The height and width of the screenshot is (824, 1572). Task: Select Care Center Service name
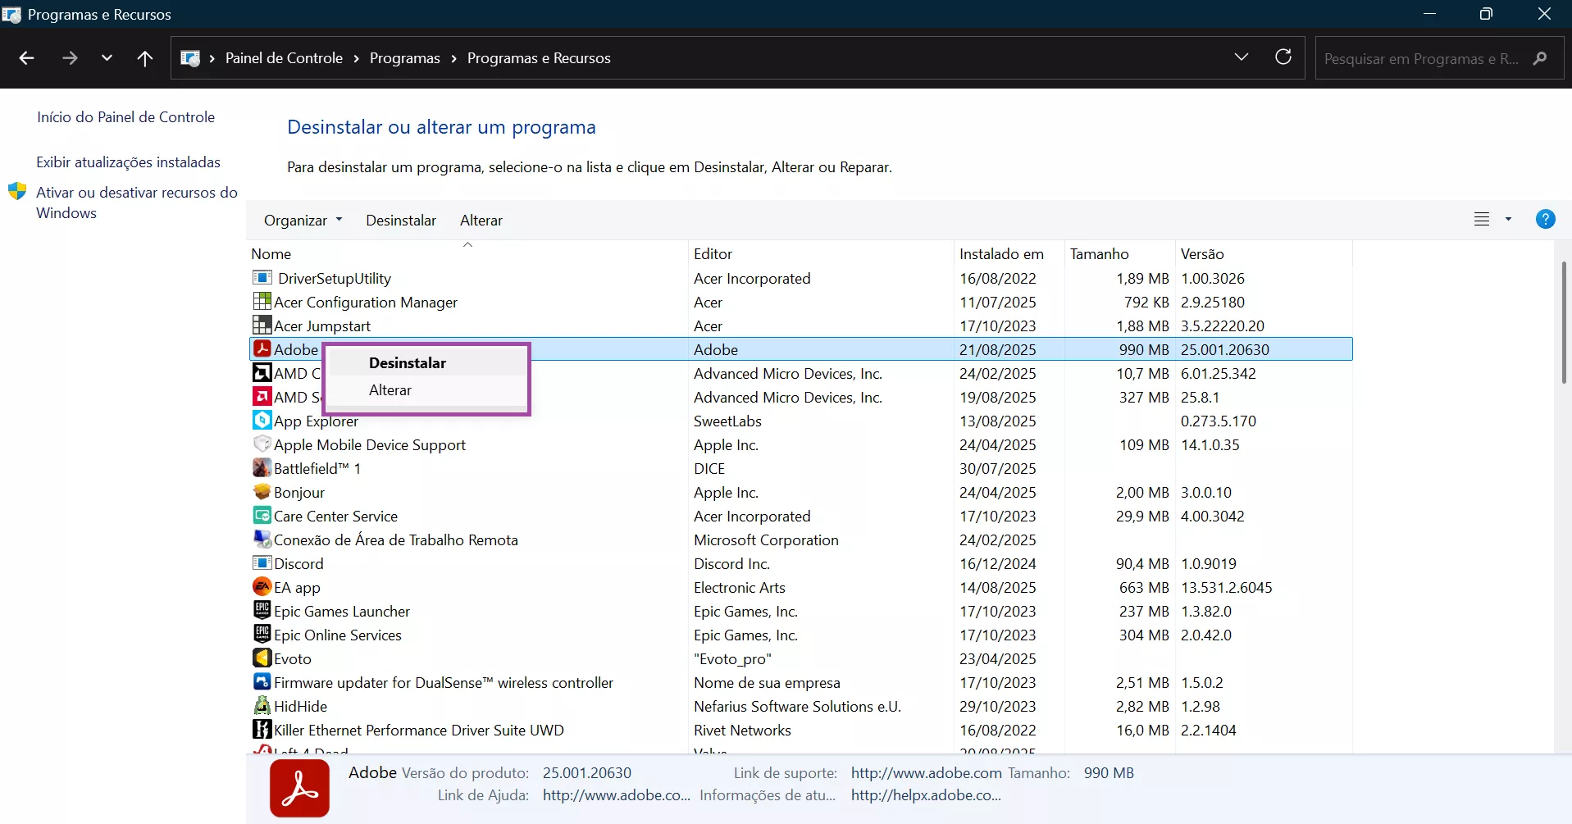[335, 517]
